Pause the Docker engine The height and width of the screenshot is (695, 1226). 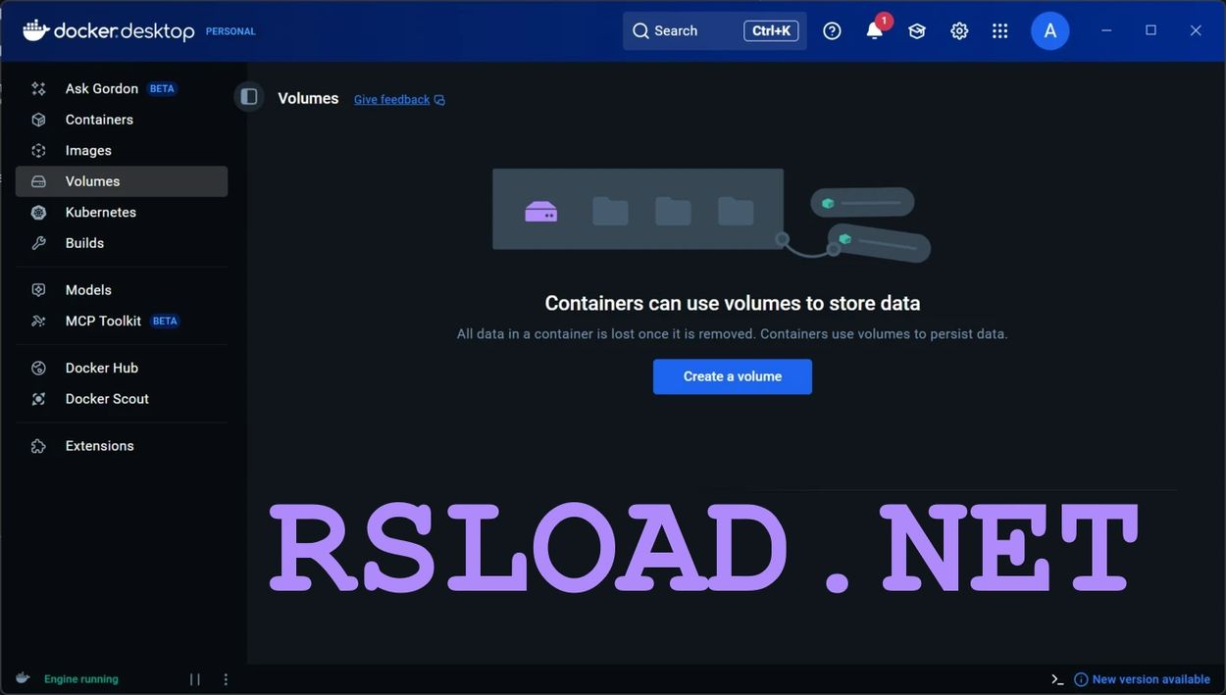point(194,679)
